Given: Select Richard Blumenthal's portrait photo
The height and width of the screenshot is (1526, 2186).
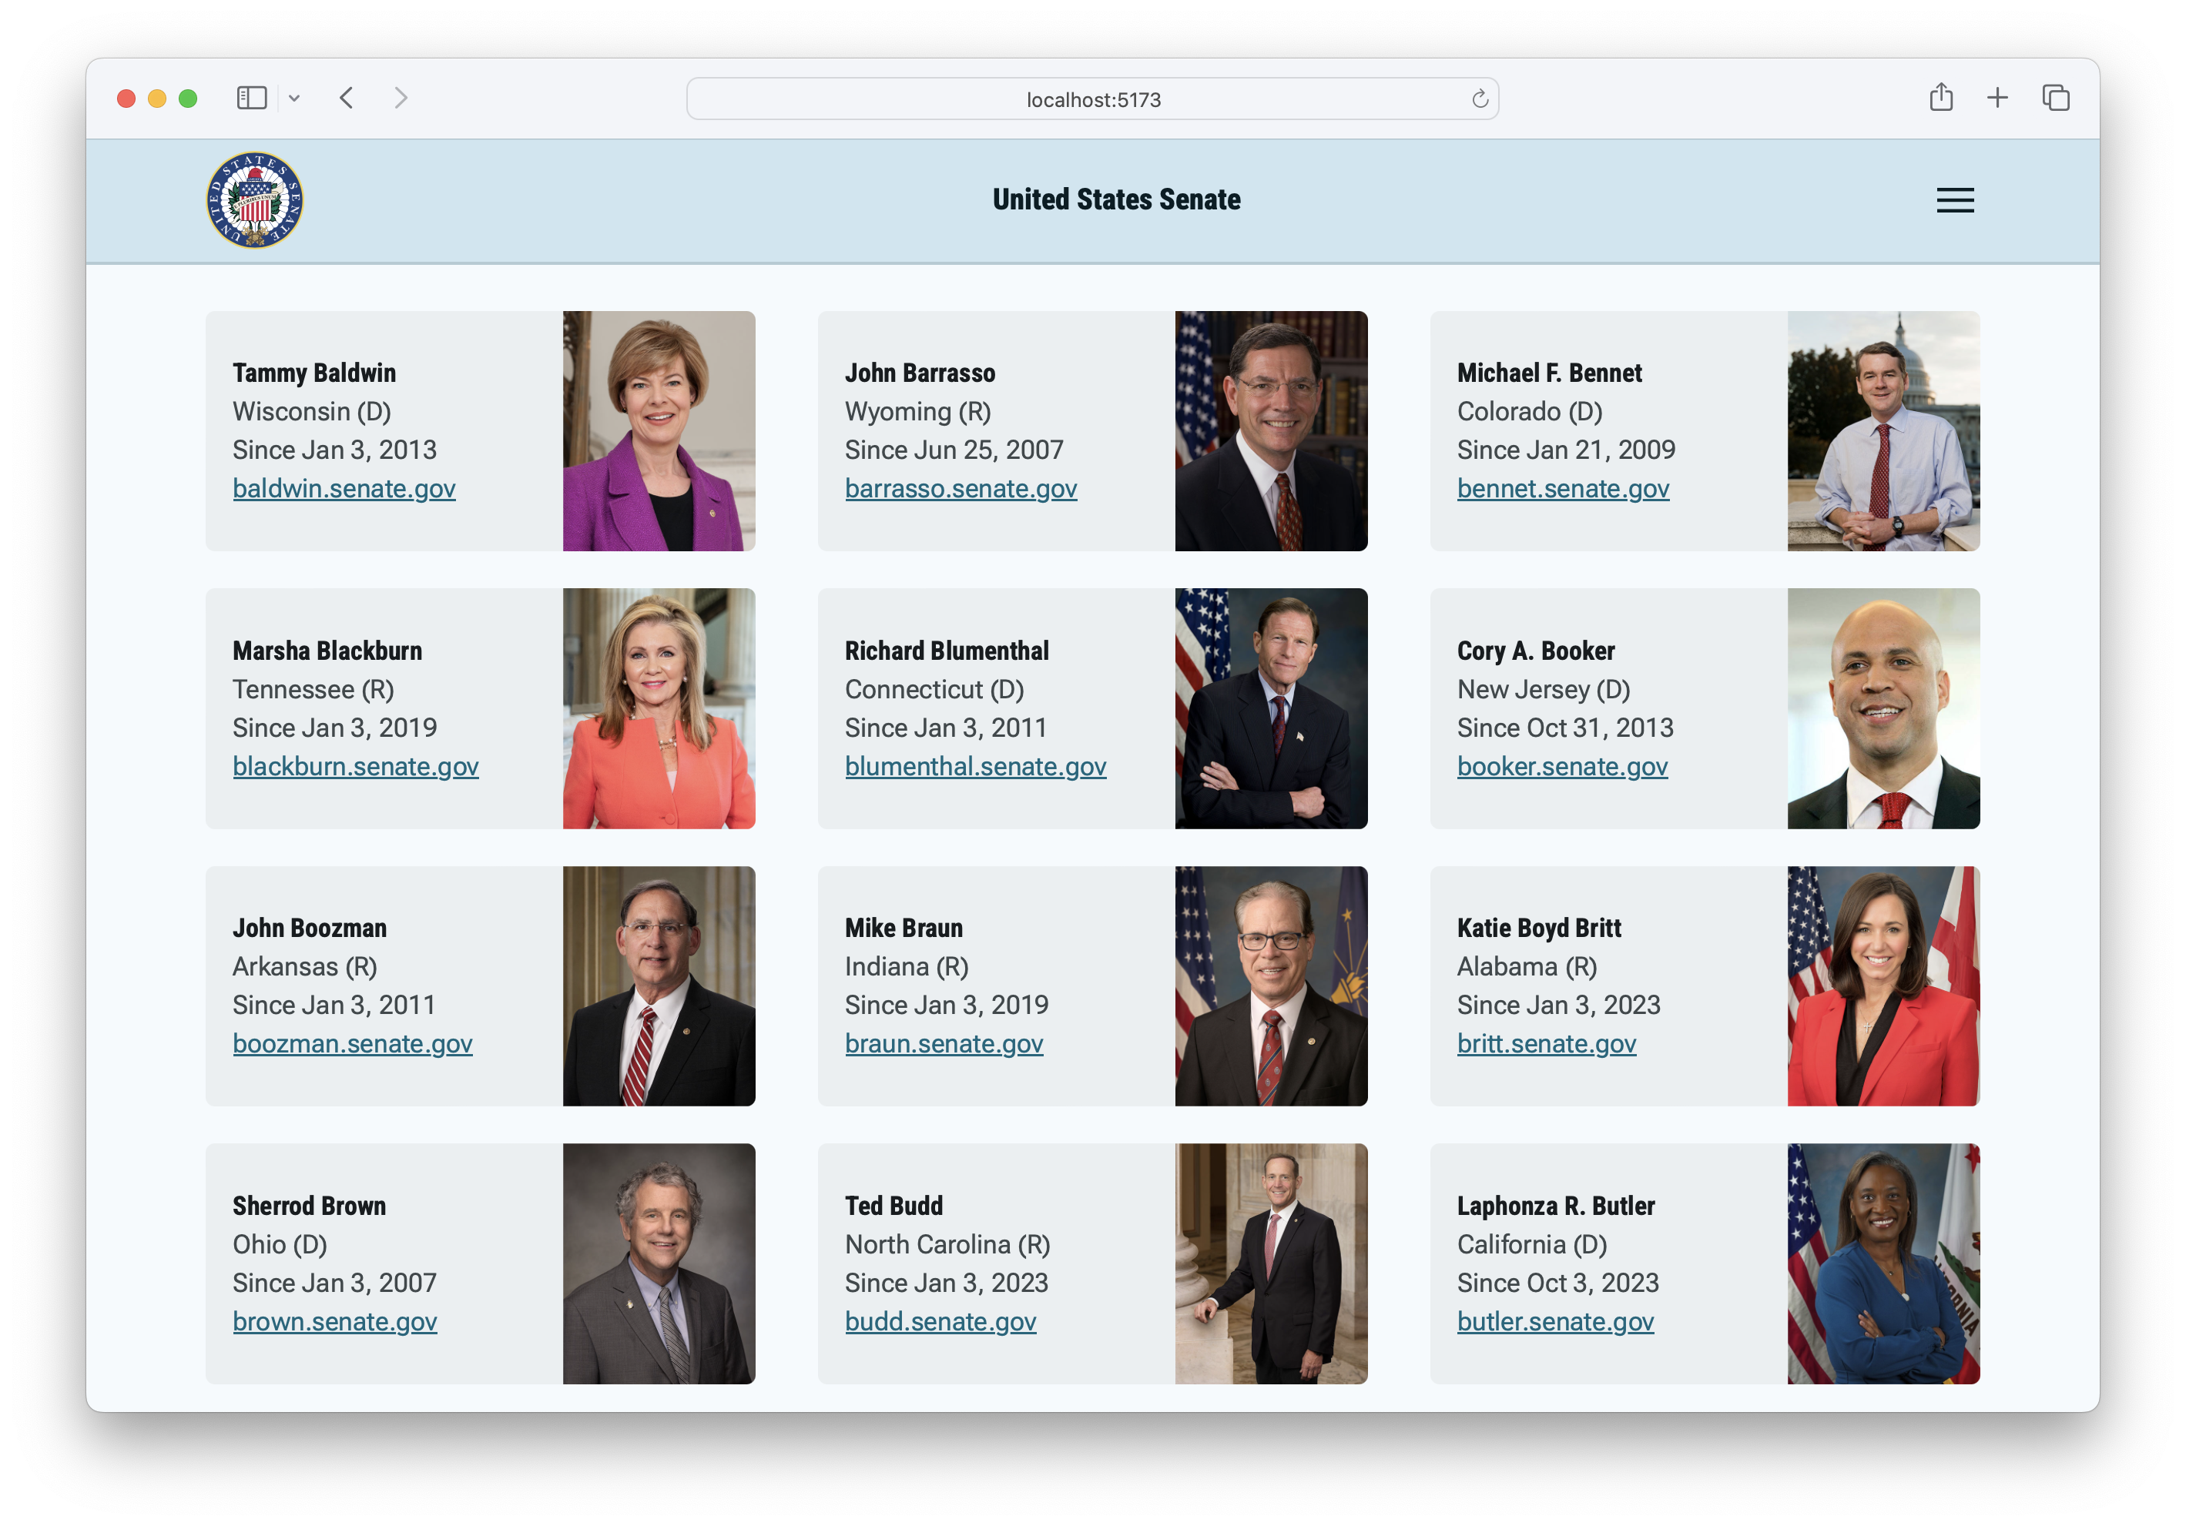Looking at the screenshot, I should [1271, 708].
